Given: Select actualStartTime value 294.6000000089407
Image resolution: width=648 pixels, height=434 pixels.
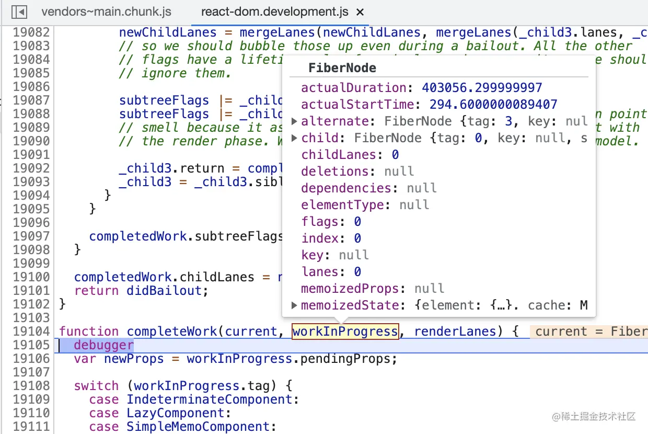Looking at the screenshot, I should pyautogui.click(x=493, y=105).
